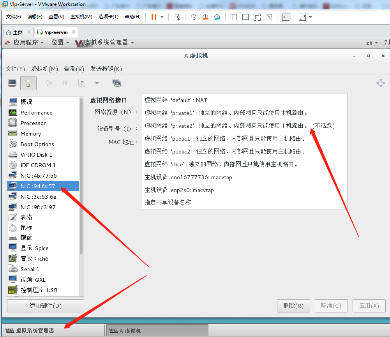Open pause button dropdown arrow

tap(162, 17)
